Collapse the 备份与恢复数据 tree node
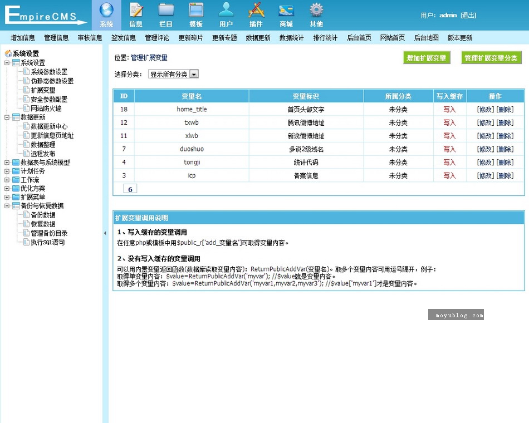 pyautogui.click(x=7, y=205)
